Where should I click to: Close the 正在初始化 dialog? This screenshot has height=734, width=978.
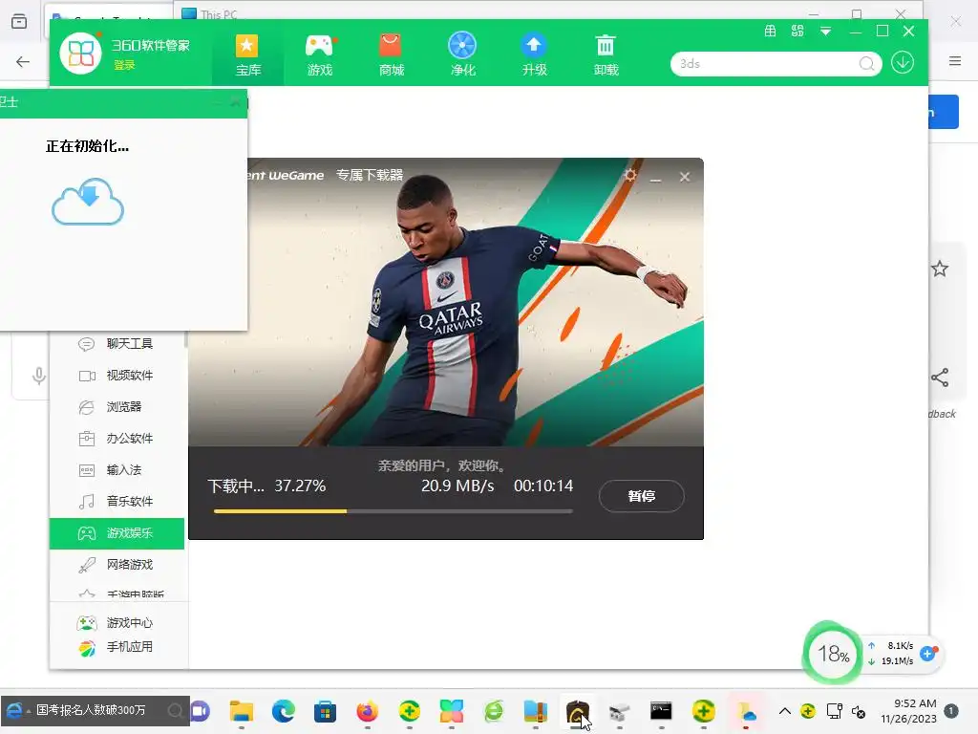(x=235, y=101)
